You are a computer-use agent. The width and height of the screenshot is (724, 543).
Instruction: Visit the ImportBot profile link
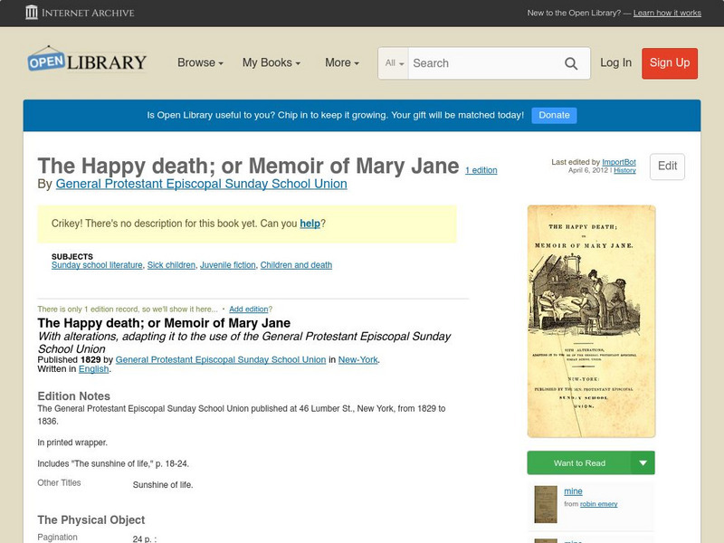coord(620,159)
